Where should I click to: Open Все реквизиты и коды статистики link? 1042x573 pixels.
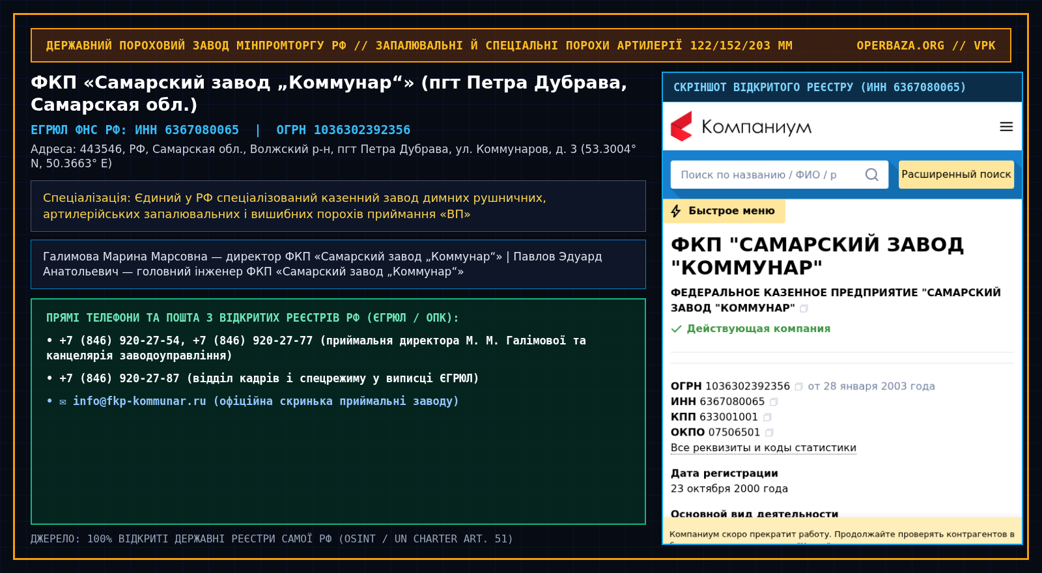[x=763, y=448]
